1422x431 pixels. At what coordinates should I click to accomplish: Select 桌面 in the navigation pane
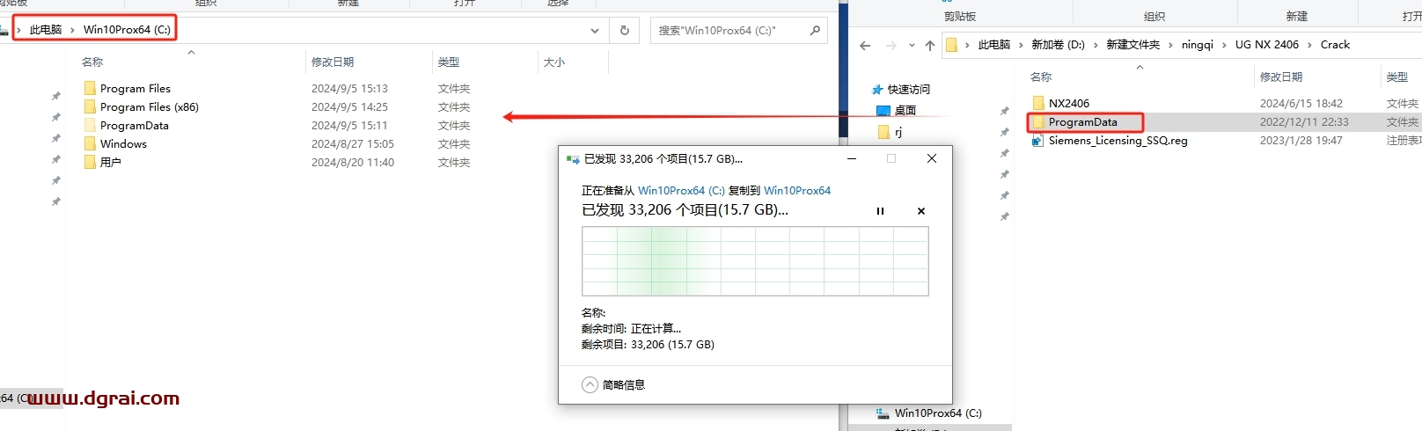click(905, 110)
